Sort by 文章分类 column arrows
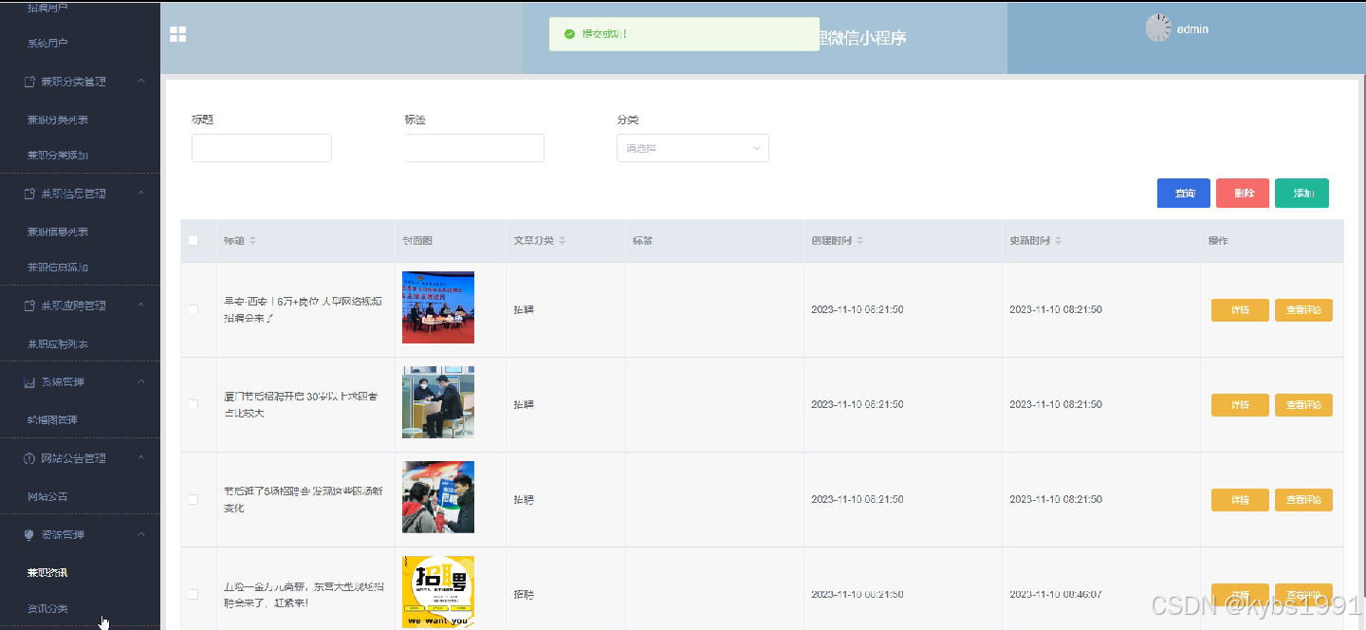 click(x=563, y=241)
